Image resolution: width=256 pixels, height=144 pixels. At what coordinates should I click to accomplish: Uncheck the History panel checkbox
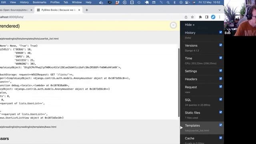click(220, 32)
